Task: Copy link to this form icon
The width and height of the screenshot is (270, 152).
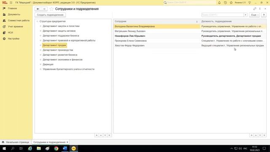Action: 254,9
